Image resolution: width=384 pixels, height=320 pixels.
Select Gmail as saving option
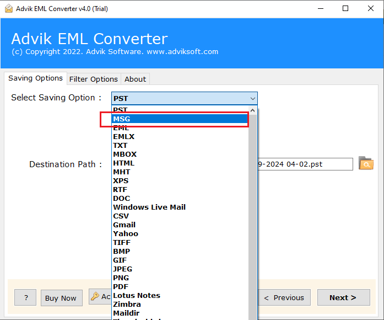pos(180,225)
